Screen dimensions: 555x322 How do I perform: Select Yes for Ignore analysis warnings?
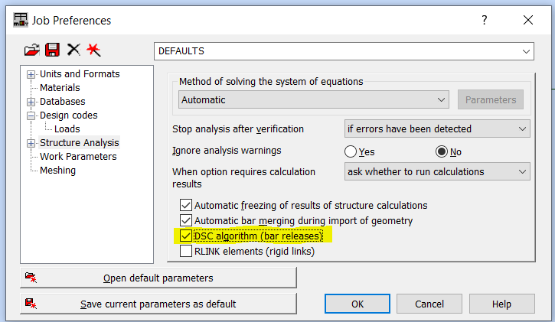(351, 151)
